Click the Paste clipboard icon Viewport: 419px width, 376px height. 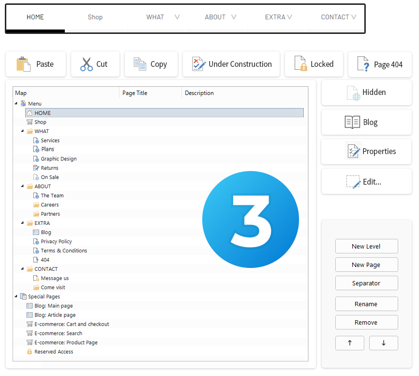pos(23,64)
